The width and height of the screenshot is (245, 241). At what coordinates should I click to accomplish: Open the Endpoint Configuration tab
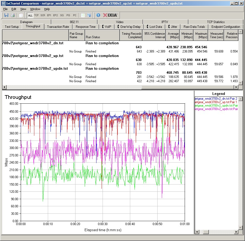226,27
